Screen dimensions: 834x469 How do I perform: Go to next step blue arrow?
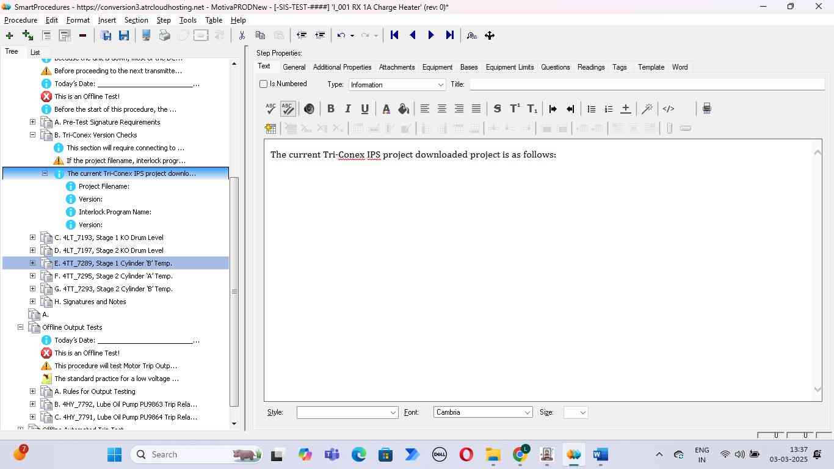[431, 35]
